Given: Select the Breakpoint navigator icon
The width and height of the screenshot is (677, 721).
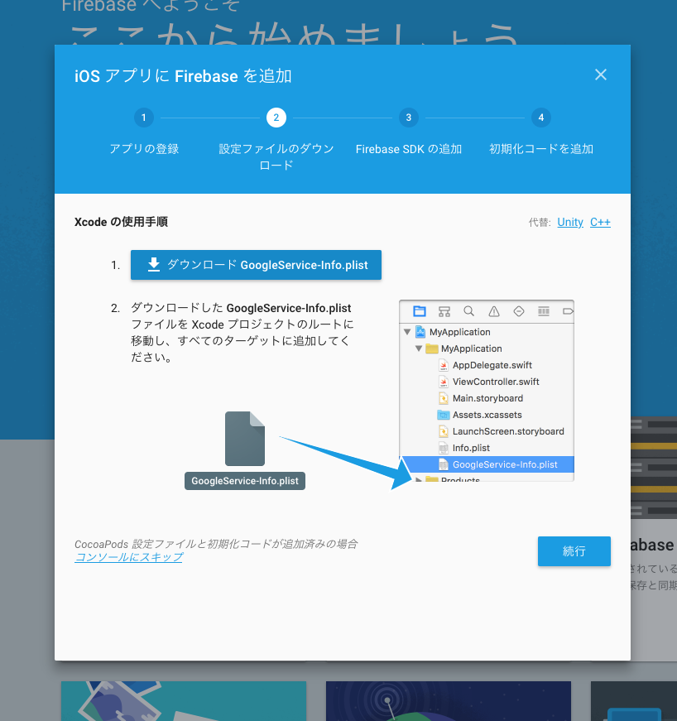Looking at the screenshot, I should [x=566, y=310].
